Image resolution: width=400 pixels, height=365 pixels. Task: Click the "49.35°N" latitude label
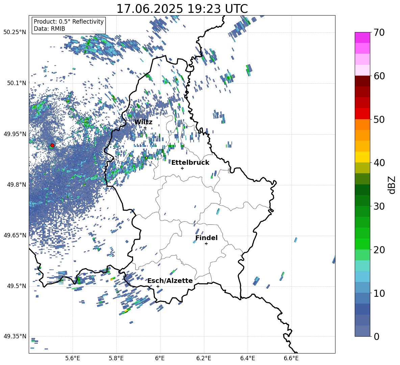pyautogui.click(x=15, y=336)
